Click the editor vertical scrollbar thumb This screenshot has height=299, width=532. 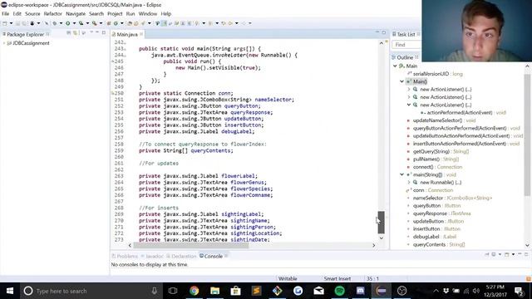coord(381,223)
